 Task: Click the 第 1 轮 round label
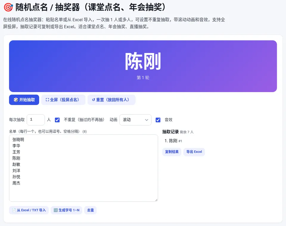[x=143, y=78]
